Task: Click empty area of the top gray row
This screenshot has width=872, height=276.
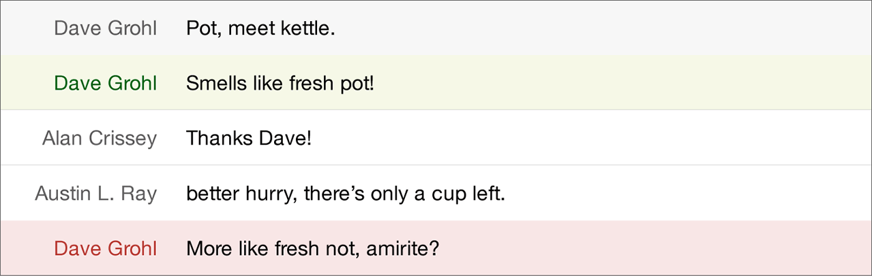Action: pos(614,29)
